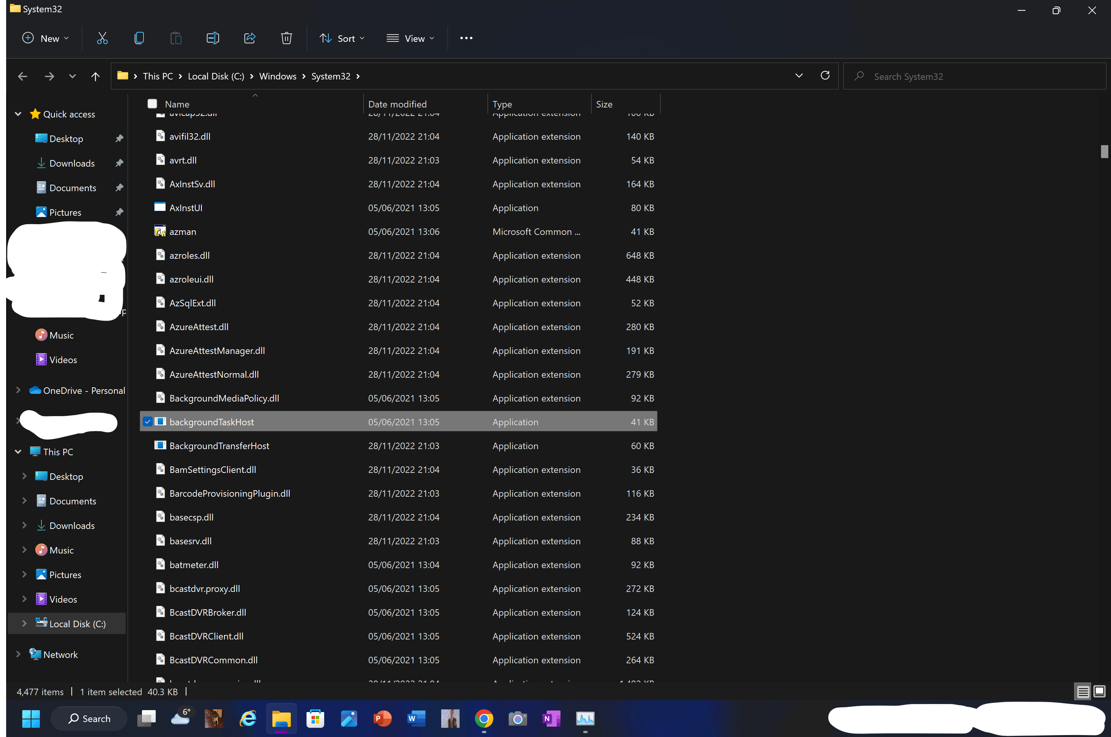1111x737 pixels.
Task: Tick the select-all checkbox beside Name
Action: point(152,104)
